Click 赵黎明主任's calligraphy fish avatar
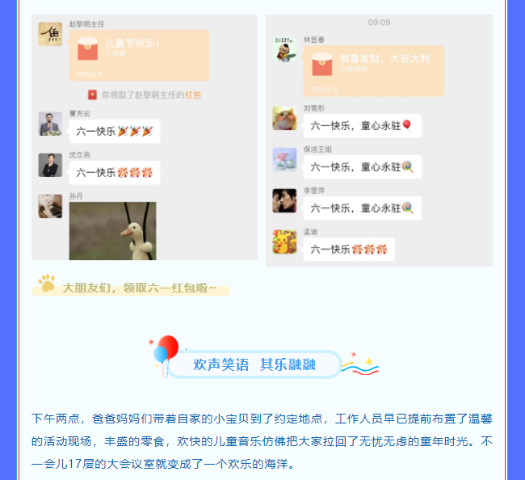 [x=50, y=34]
